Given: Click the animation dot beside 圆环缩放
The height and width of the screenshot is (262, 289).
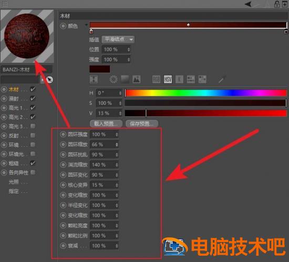Looking at the screenshot, I should 63,145.
